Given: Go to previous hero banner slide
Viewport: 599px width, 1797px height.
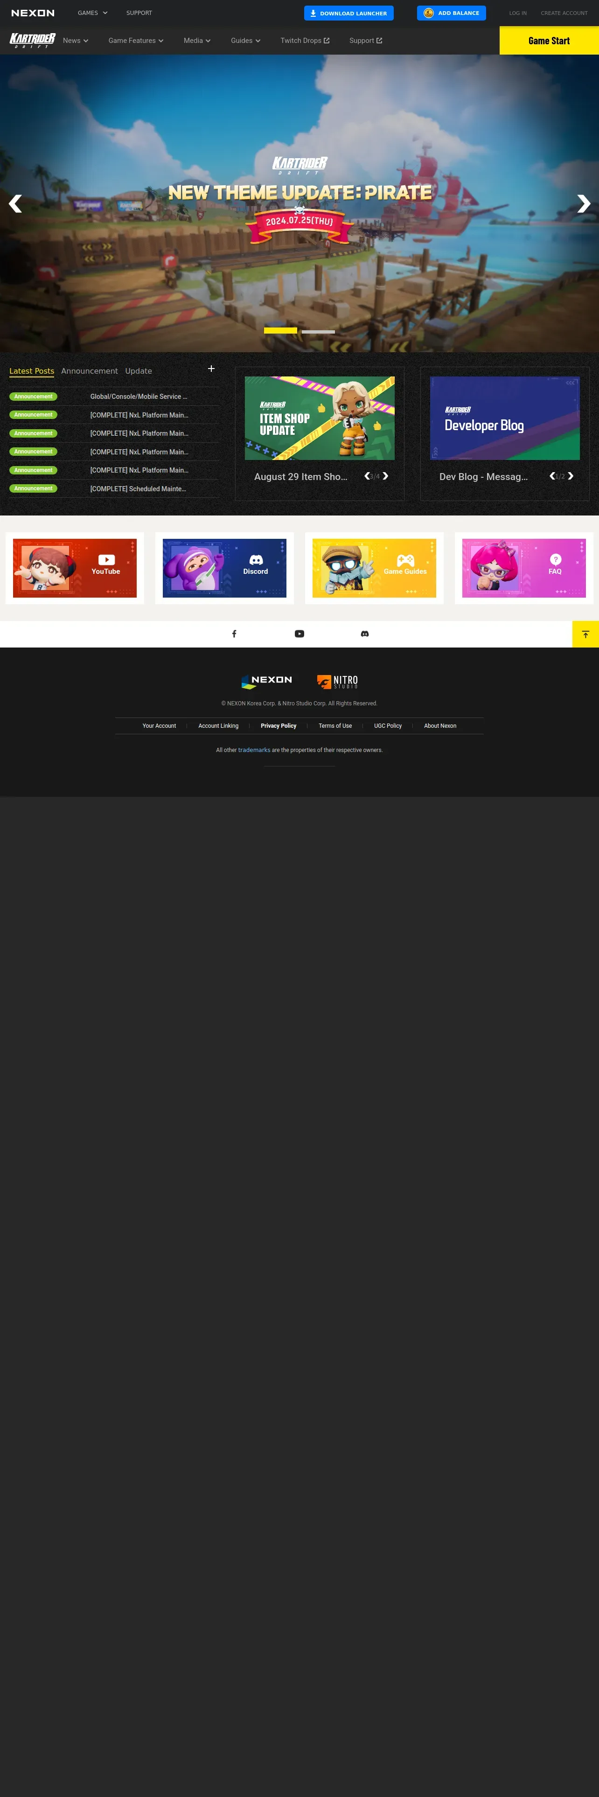Looking at the screenshot, I should click(x=15, y=204).
